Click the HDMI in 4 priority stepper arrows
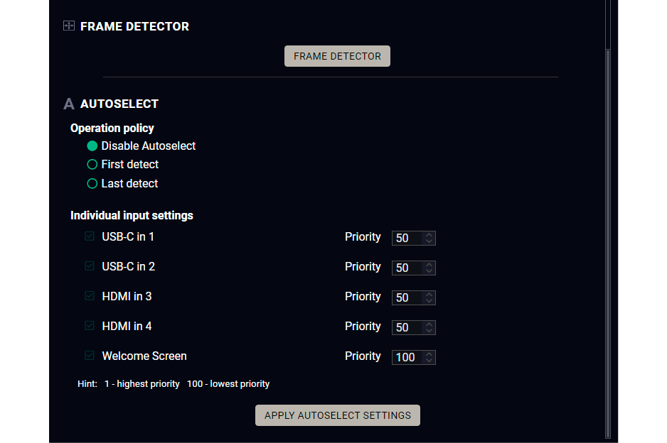The height and width of the screenshot is (443, 667). tap(429, 328)
